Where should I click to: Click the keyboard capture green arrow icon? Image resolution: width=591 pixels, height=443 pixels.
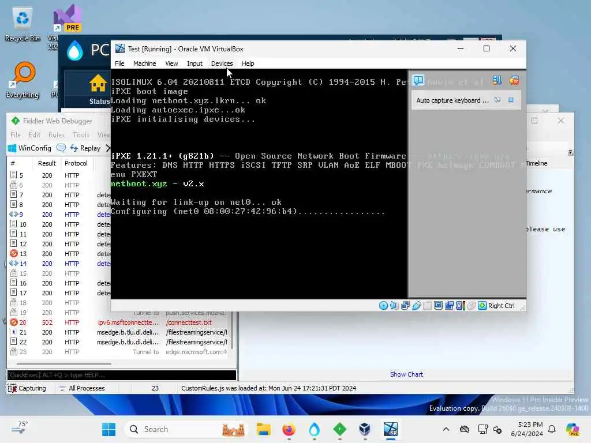(482, 306)
